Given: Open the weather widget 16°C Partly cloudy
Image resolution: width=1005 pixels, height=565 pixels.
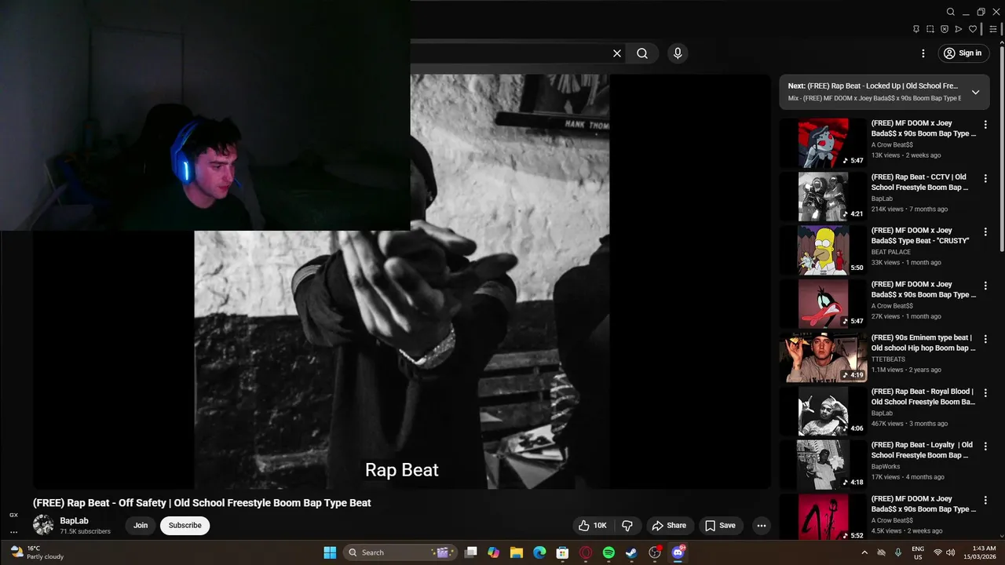Looking at the screenshot, I should point(36,552).
